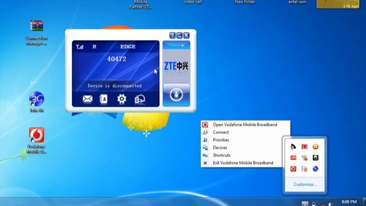Open Connection Manager desktop archive icon
366x206 pixels.
(37, 32)
